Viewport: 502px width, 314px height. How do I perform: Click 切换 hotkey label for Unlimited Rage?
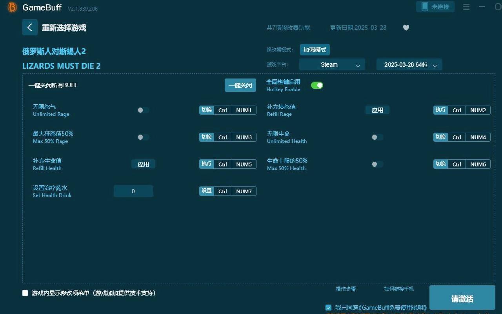pyautogui.click(x=207, y=110)
